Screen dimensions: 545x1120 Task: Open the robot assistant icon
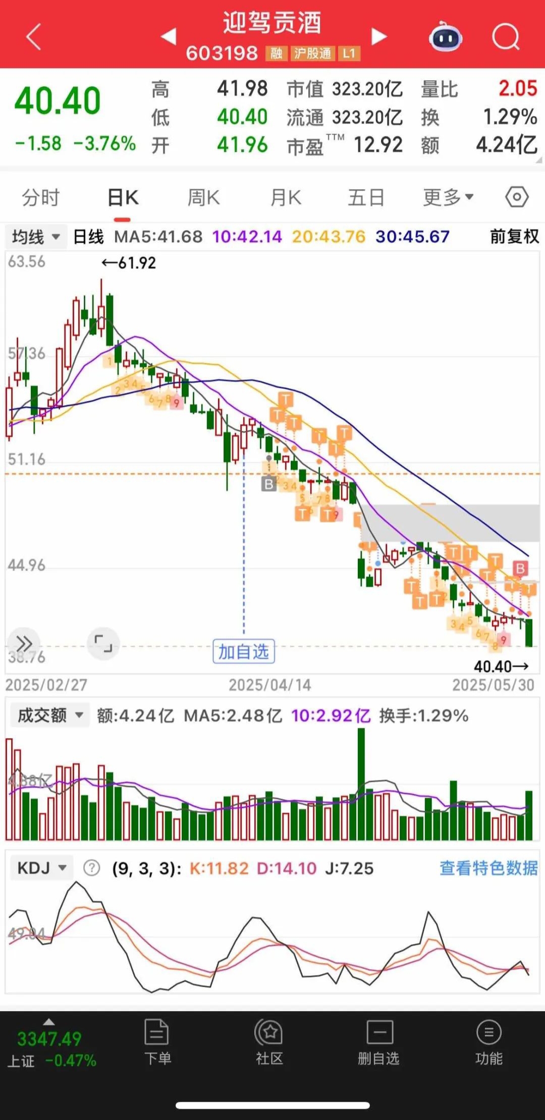click(x=446, y=37)
